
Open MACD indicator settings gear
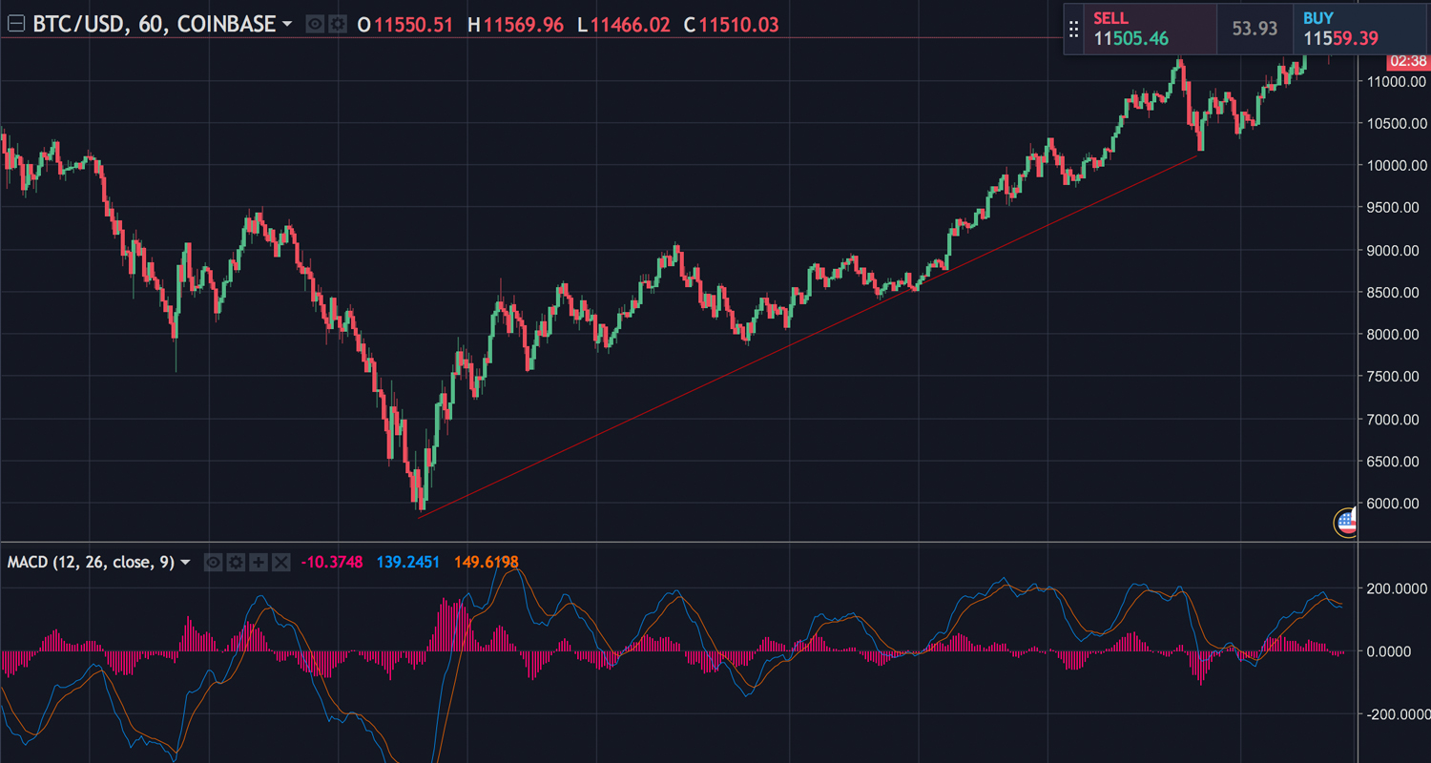[236, 563]
